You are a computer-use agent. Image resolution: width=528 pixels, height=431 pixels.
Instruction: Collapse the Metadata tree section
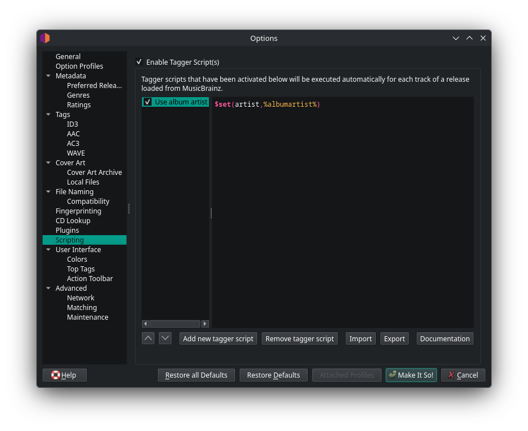point(48,76)
